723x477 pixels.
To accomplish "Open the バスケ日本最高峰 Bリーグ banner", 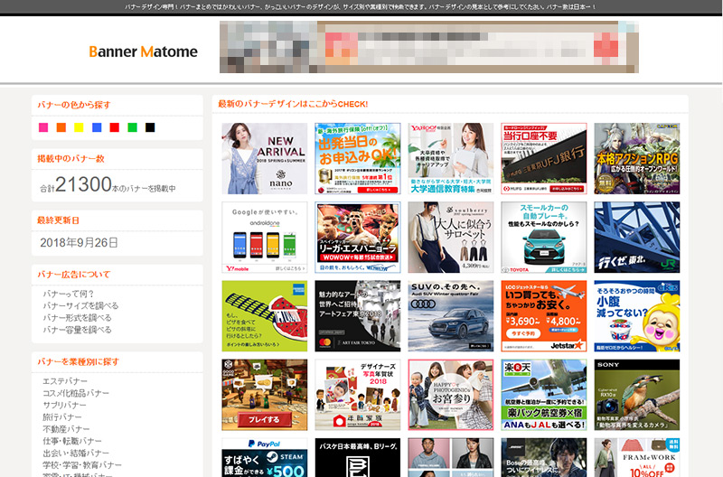I will [x=357, y=457].
